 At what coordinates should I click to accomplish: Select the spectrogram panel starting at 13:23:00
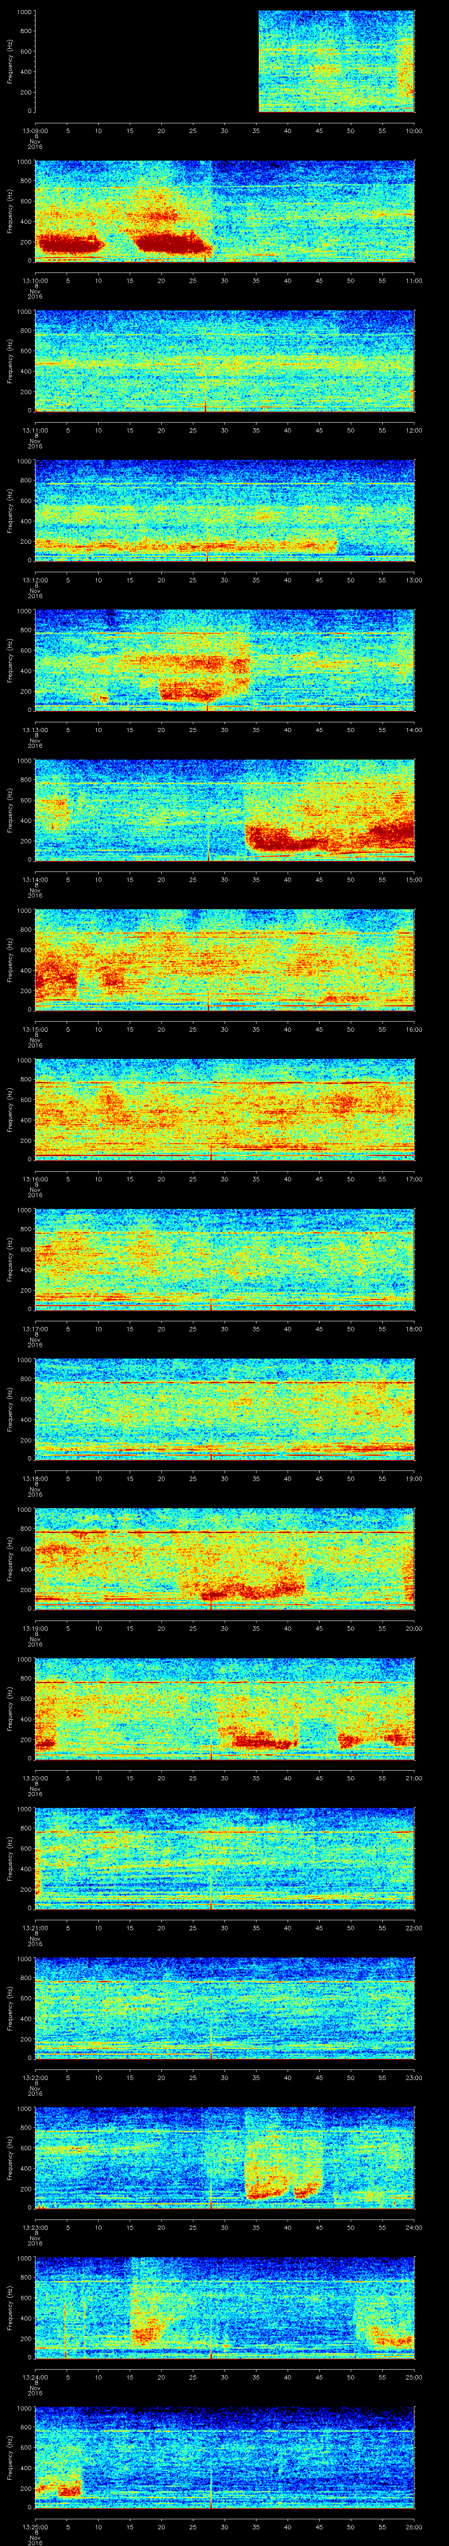coord(224,2159)
